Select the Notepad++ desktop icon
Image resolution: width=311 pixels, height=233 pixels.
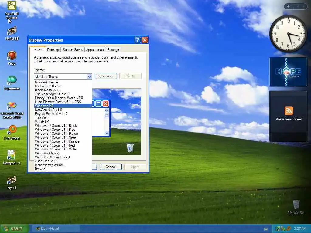12,157
